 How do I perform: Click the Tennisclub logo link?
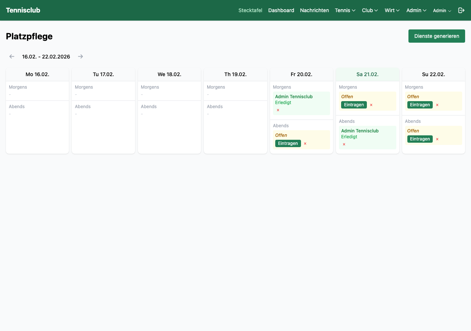[x=23, y=10]
